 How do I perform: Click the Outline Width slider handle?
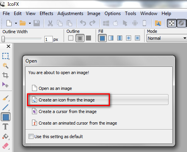coord(3,39)
